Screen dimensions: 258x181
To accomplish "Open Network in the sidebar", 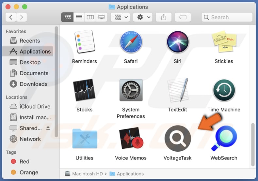I will click(28, 139).
